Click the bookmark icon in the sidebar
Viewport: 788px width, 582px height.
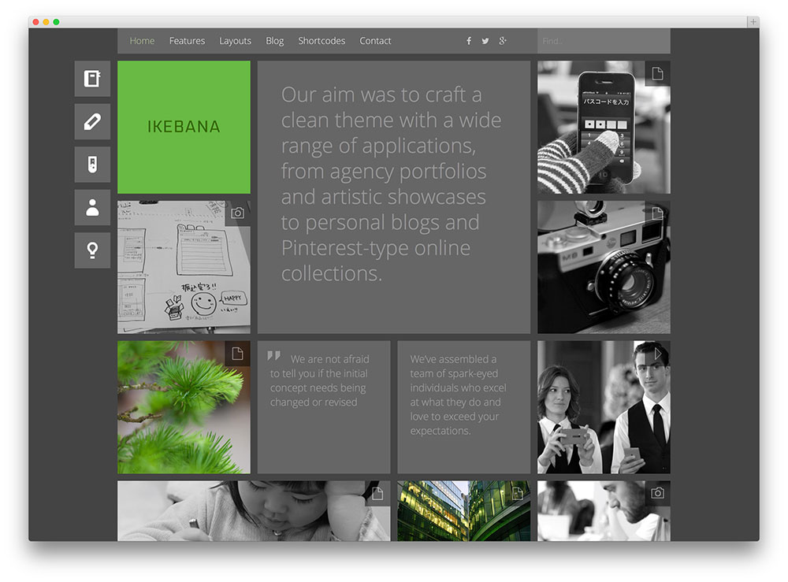coord(91,165)
